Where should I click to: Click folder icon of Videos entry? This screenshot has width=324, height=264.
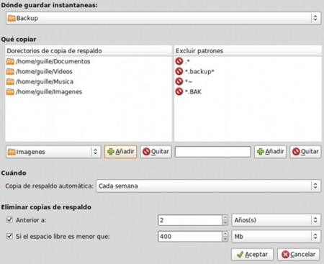point(10,71)
